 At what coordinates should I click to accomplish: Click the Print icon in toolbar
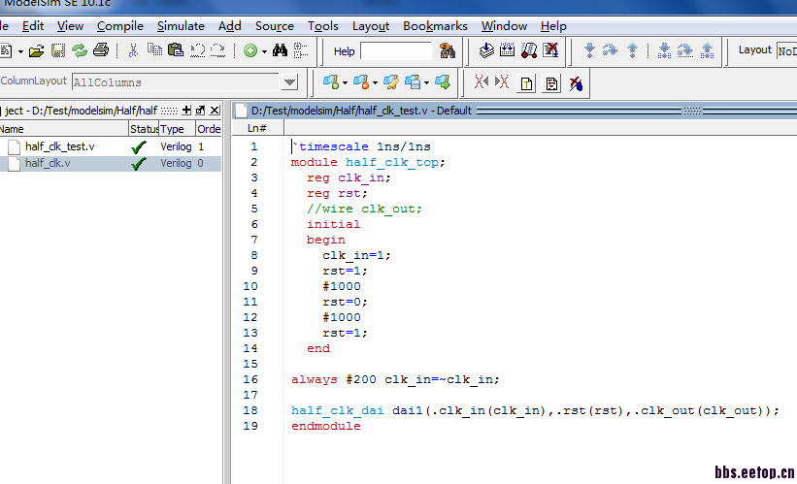pyautogui.click(x=101, y=50)
